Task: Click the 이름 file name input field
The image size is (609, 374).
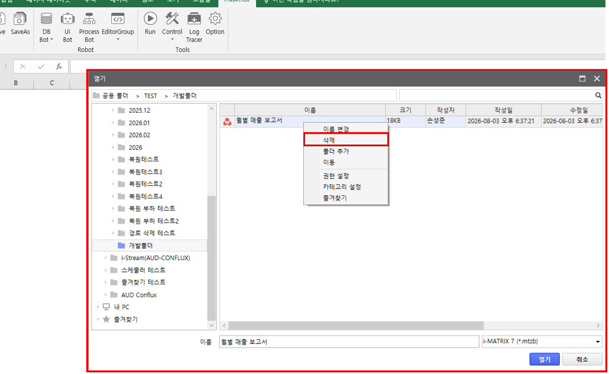Action: click(x=349, y=342)
